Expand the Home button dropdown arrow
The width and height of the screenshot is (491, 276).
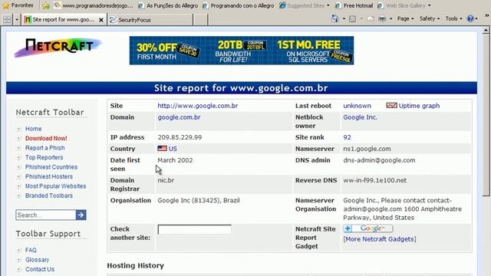pos(344,18)
